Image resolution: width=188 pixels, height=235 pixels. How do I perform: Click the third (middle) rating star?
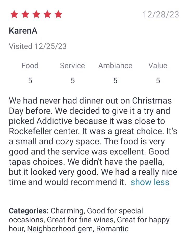click(x=36, y=15)
